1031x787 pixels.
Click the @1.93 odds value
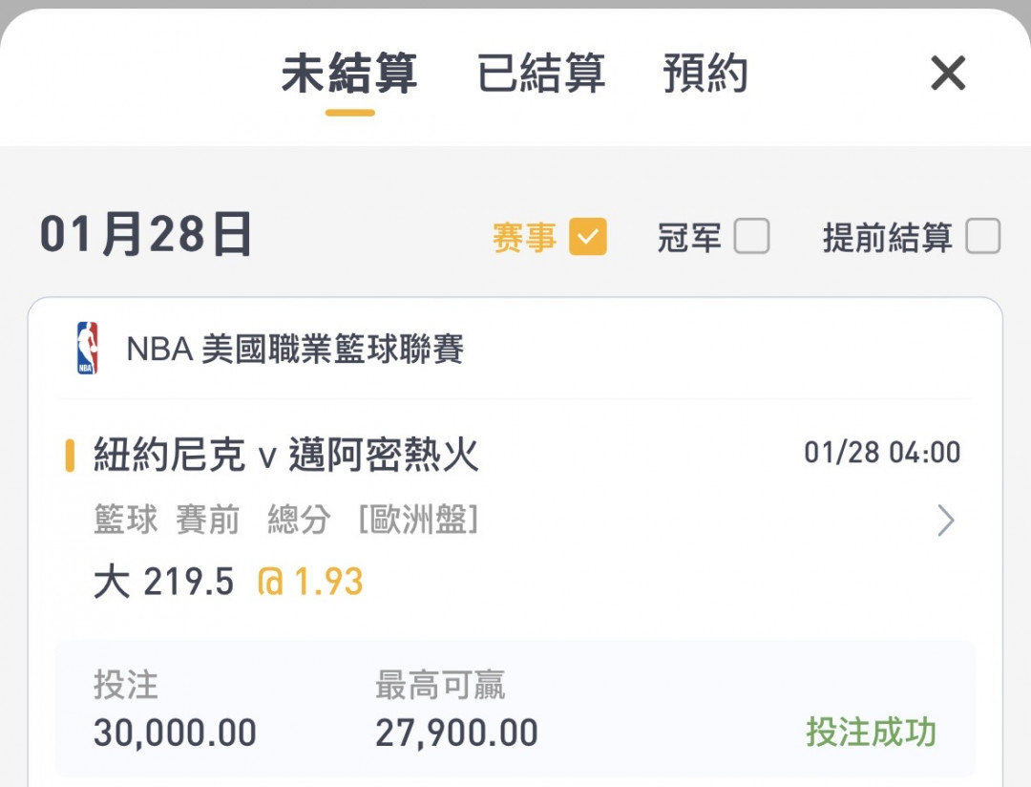pyautogui.click(x=310, y=583)
